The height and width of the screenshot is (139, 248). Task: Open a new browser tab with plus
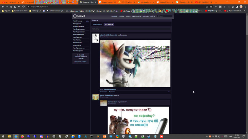(x=216, y=2)
